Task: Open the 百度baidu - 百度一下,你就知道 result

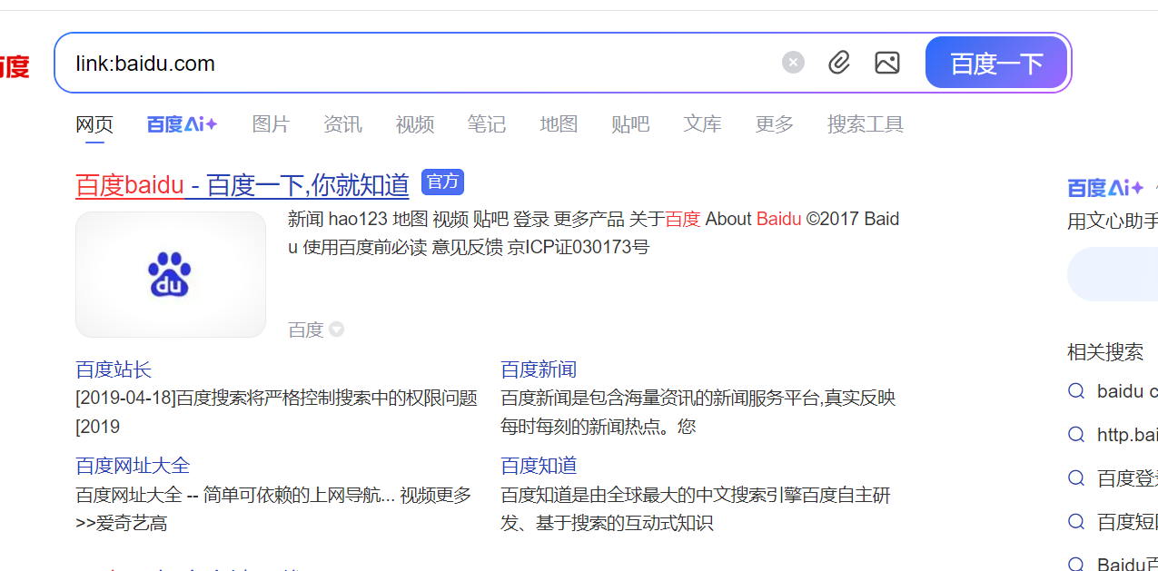Action: (242, 185)
